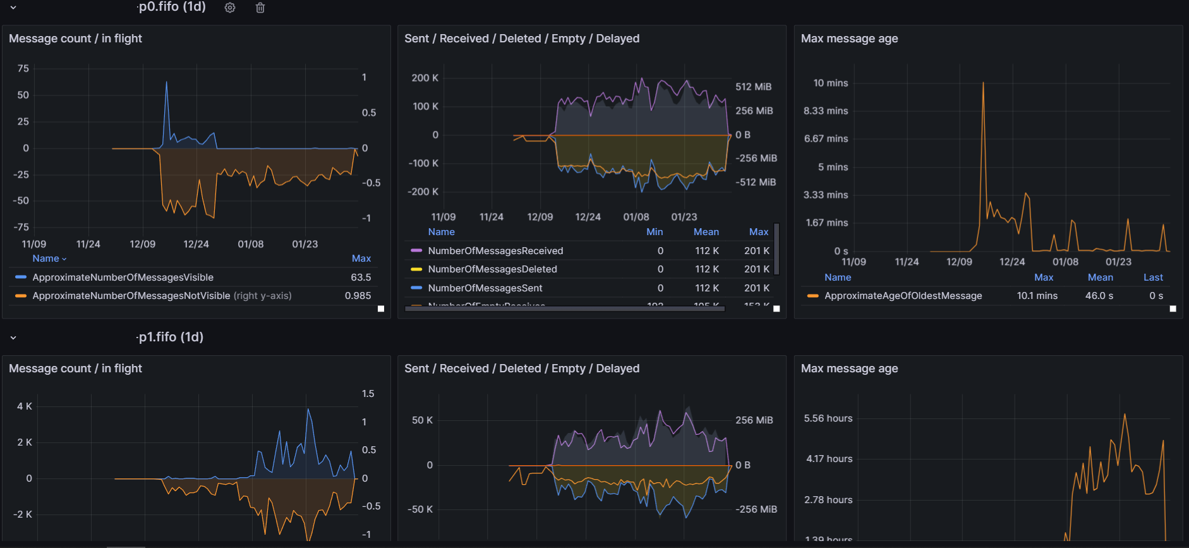The image size is (1189, 548).
Task: Click resize handle of p0 Message count panel
Action: tap(381, 308)
